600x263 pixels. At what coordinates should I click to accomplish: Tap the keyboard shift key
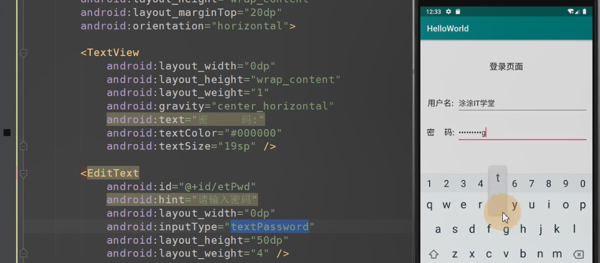coord(433,254)
